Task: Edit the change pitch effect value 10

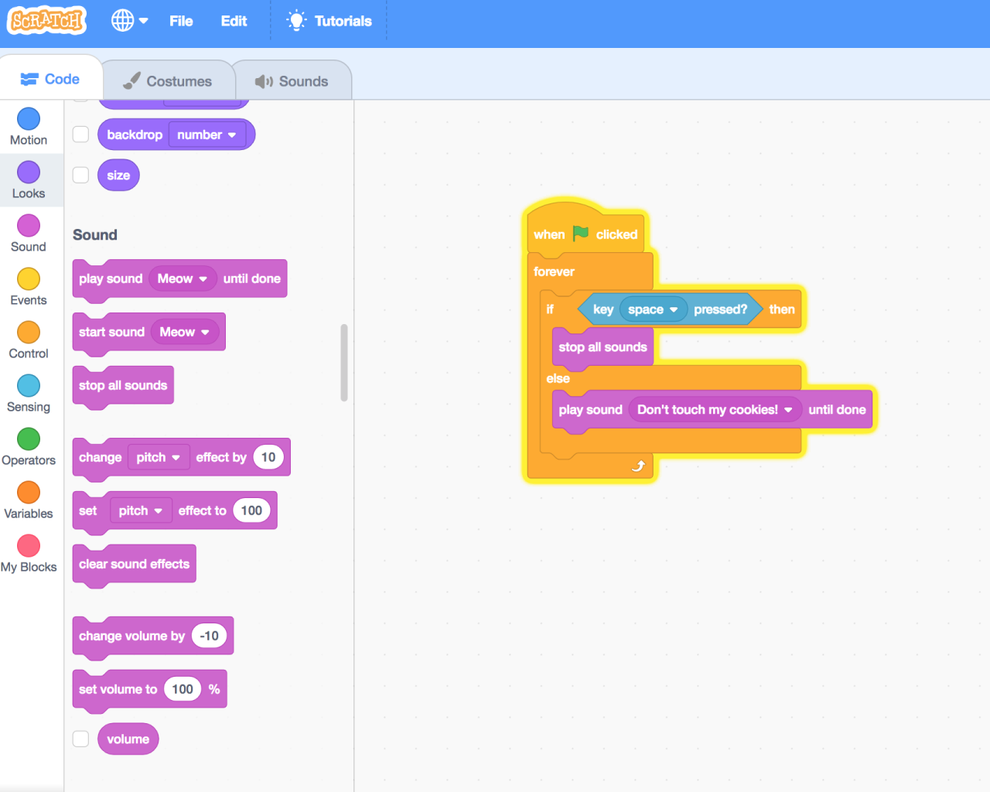Action: [268, 457]
